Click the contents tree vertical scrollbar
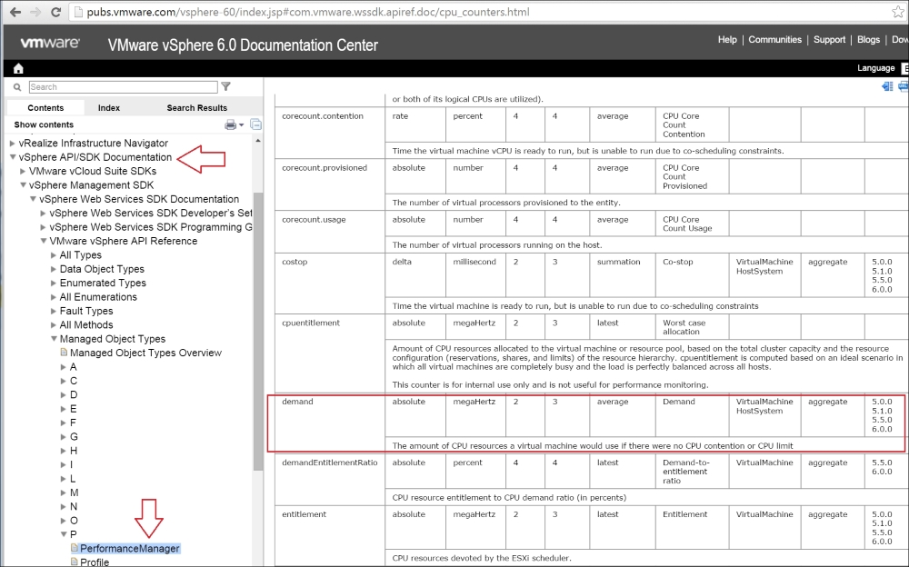The width and height of the screenshot is (909, 567). (258, 331)
